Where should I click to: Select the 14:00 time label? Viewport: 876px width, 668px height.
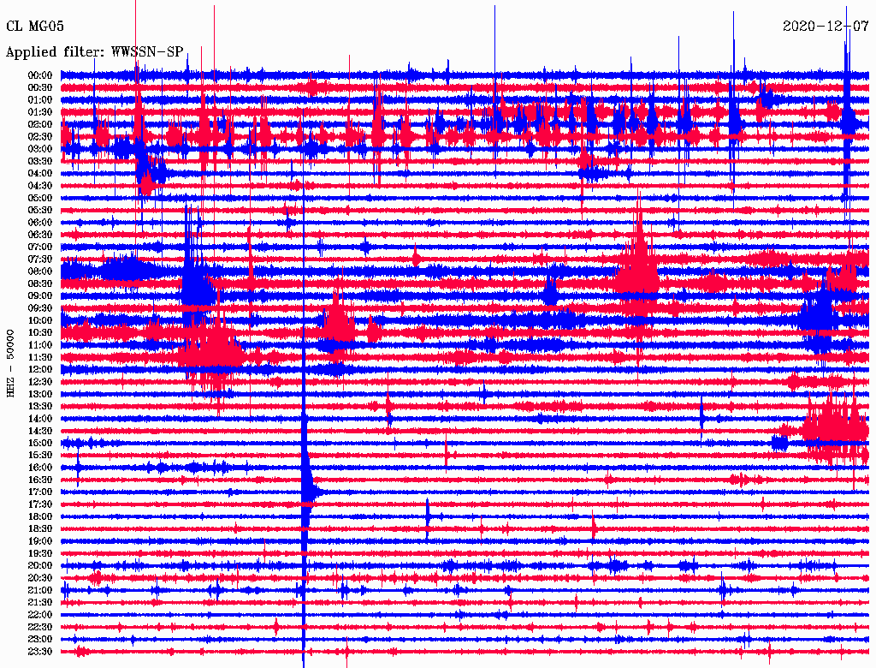(x=39, y=419)
